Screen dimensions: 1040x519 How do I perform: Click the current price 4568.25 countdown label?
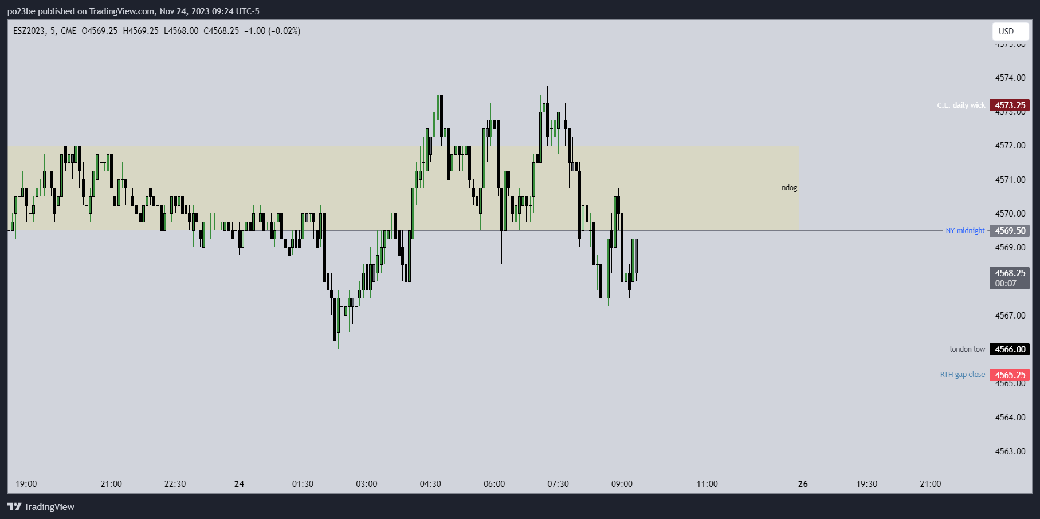(x=1010, y=278)
